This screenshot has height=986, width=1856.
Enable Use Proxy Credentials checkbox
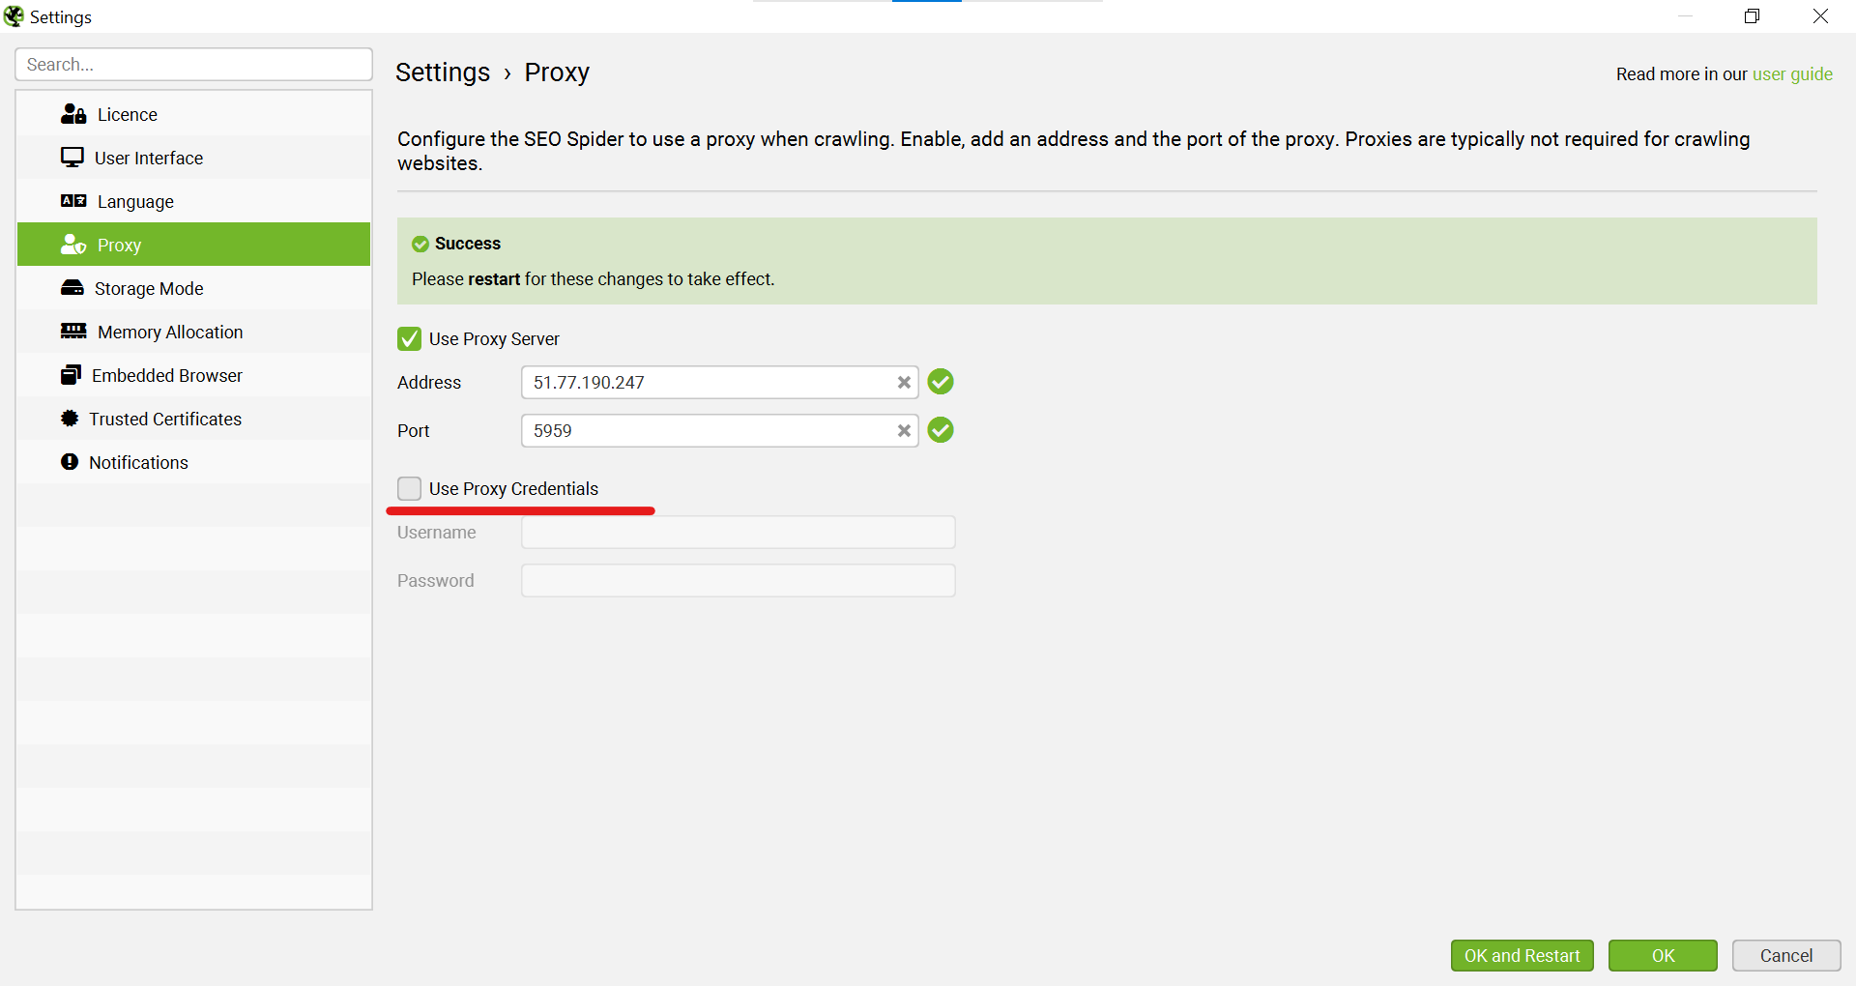410,489
